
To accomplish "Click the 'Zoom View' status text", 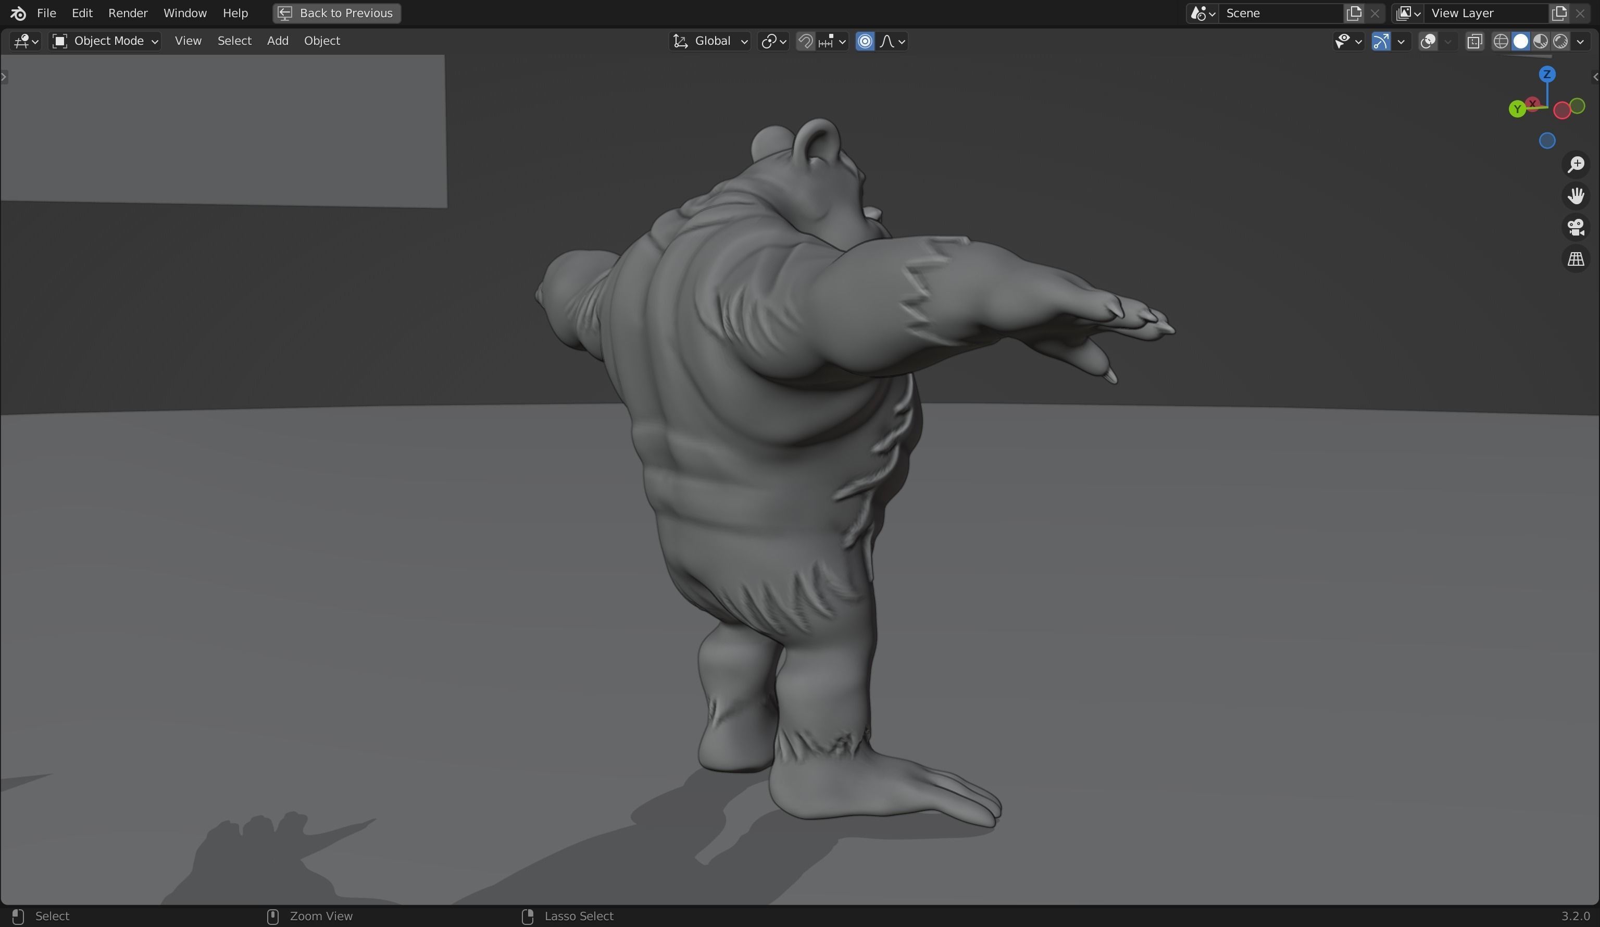I will tap(321, 916).
